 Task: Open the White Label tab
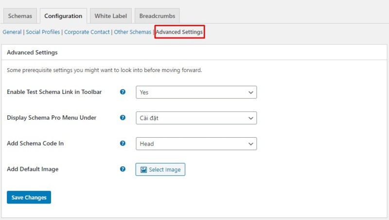(x=109, y=16)
